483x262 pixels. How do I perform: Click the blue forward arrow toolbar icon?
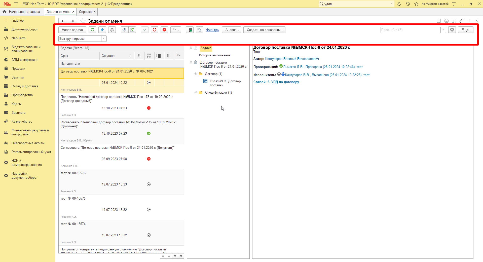[x=102, y=30]
